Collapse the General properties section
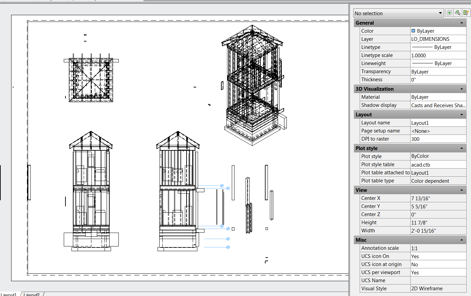Viewport: 471px width, 296px height. point(462,23)
